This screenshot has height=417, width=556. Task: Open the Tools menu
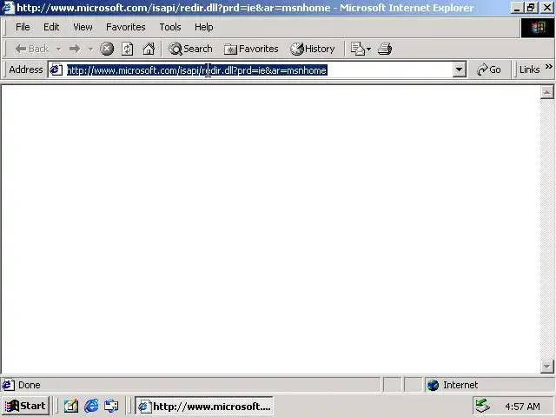coord(170,27)
